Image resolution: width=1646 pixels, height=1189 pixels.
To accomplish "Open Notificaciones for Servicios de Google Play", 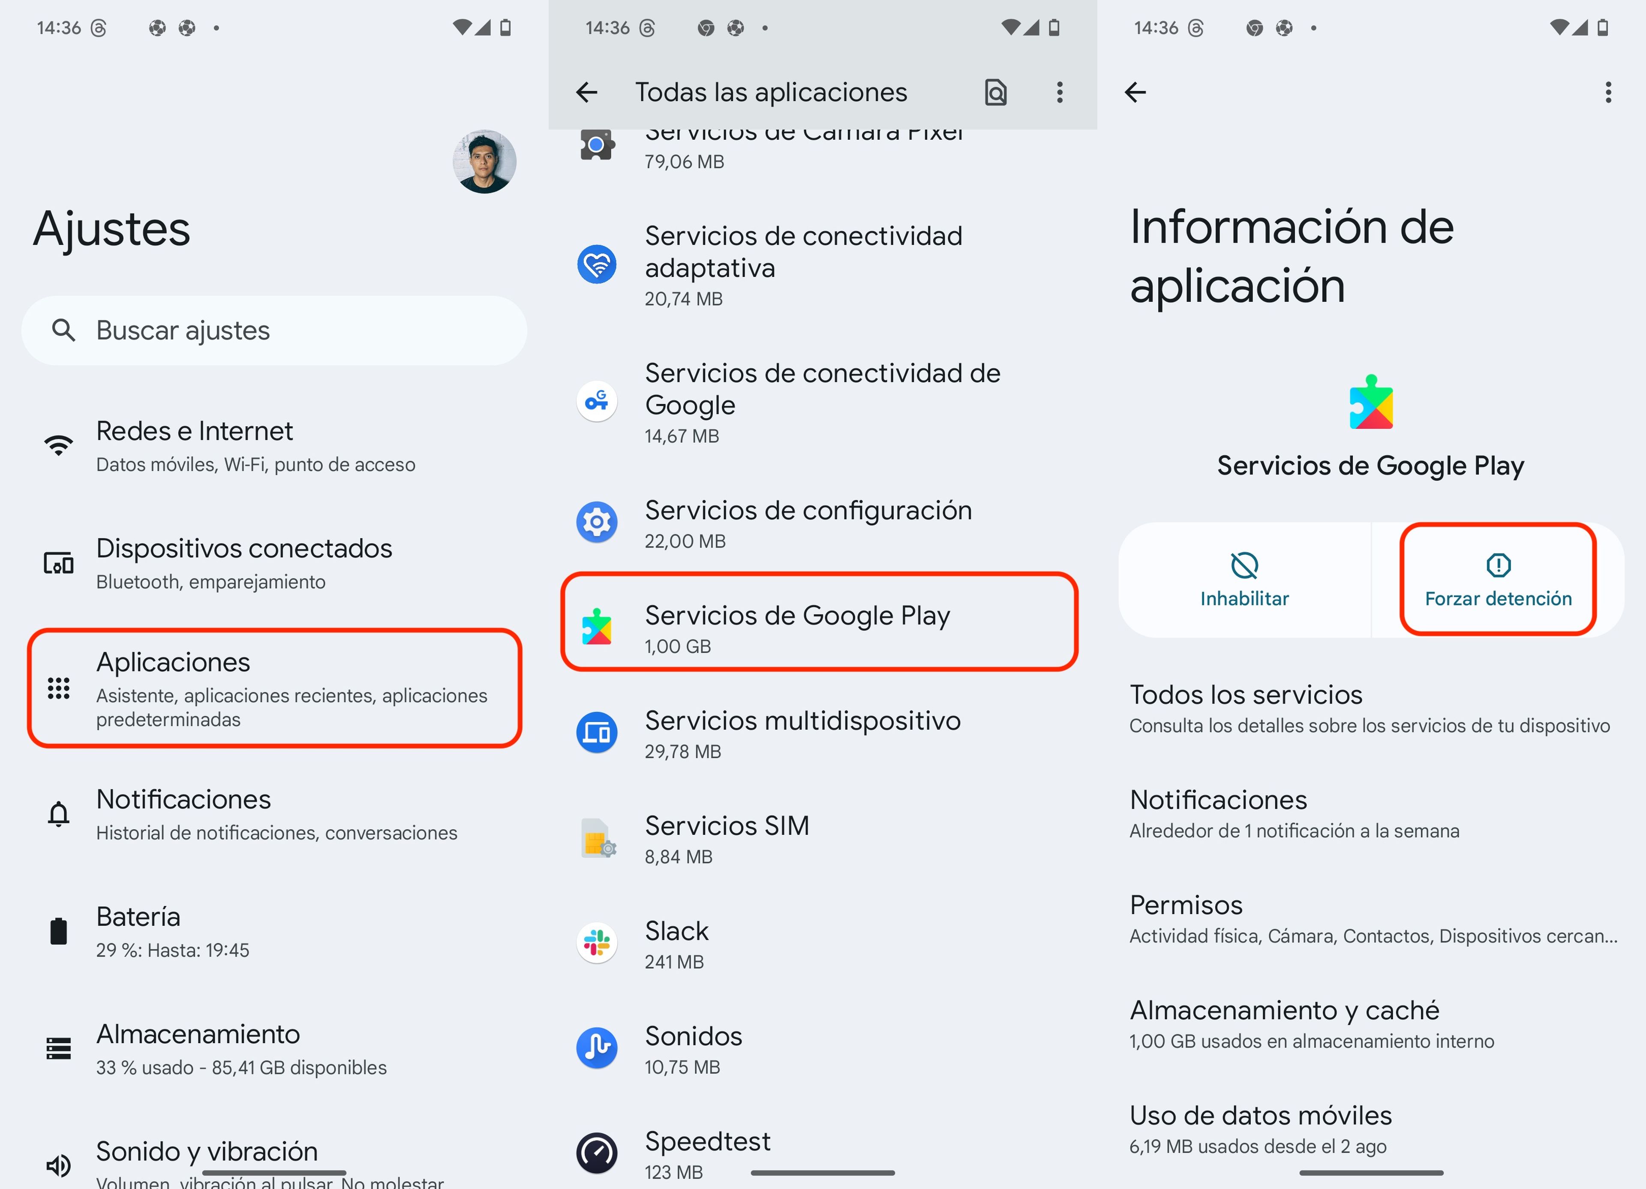I will (x=1371, y=814).
